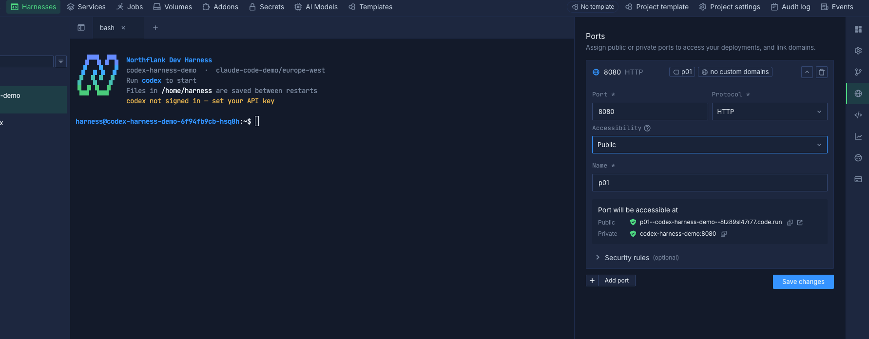The image size is (869, 339).
Task: Open the Audit log
Action: click(791, 7)
